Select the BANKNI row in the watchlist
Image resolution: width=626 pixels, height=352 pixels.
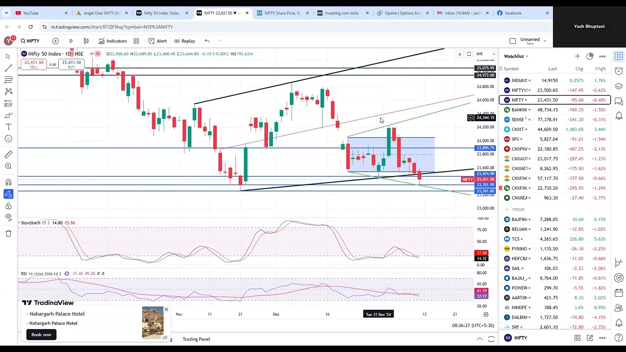[555, 110]
